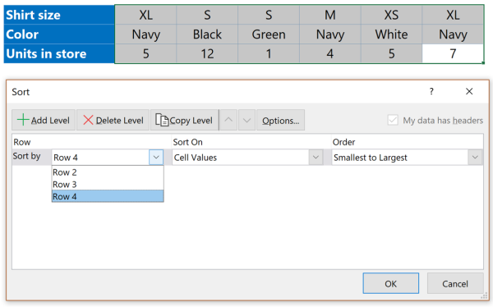This screenshot has height=307, width=493.
Task: Click the M shirt size cell
Action: click(x=330, y=15)
